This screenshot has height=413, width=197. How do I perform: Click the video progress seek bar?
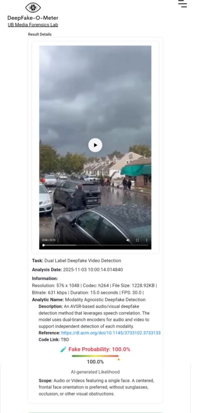pyautogui.click(x=95, y=245)
